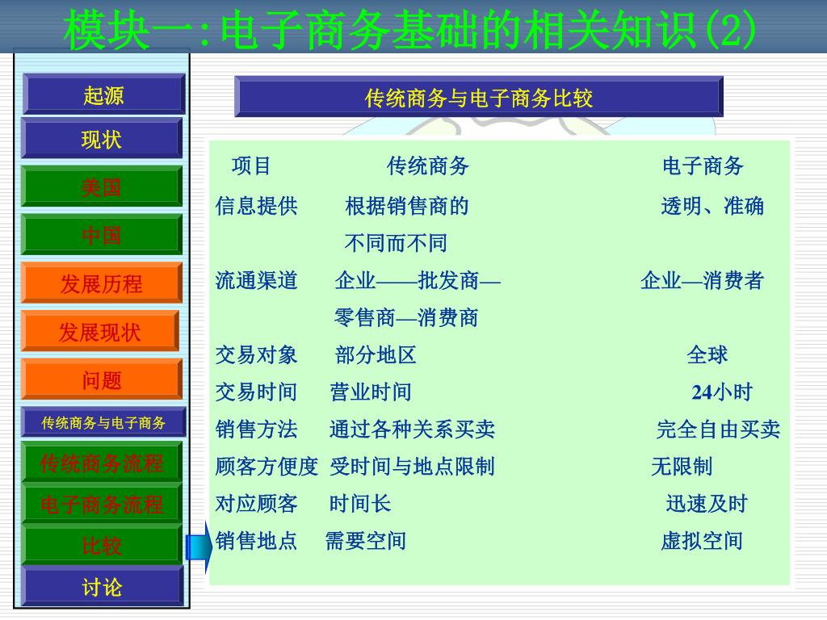Click the value 时间长
The width and height of the screenshot is (827, 620).
pyautogui.click(x=360, y=504)
